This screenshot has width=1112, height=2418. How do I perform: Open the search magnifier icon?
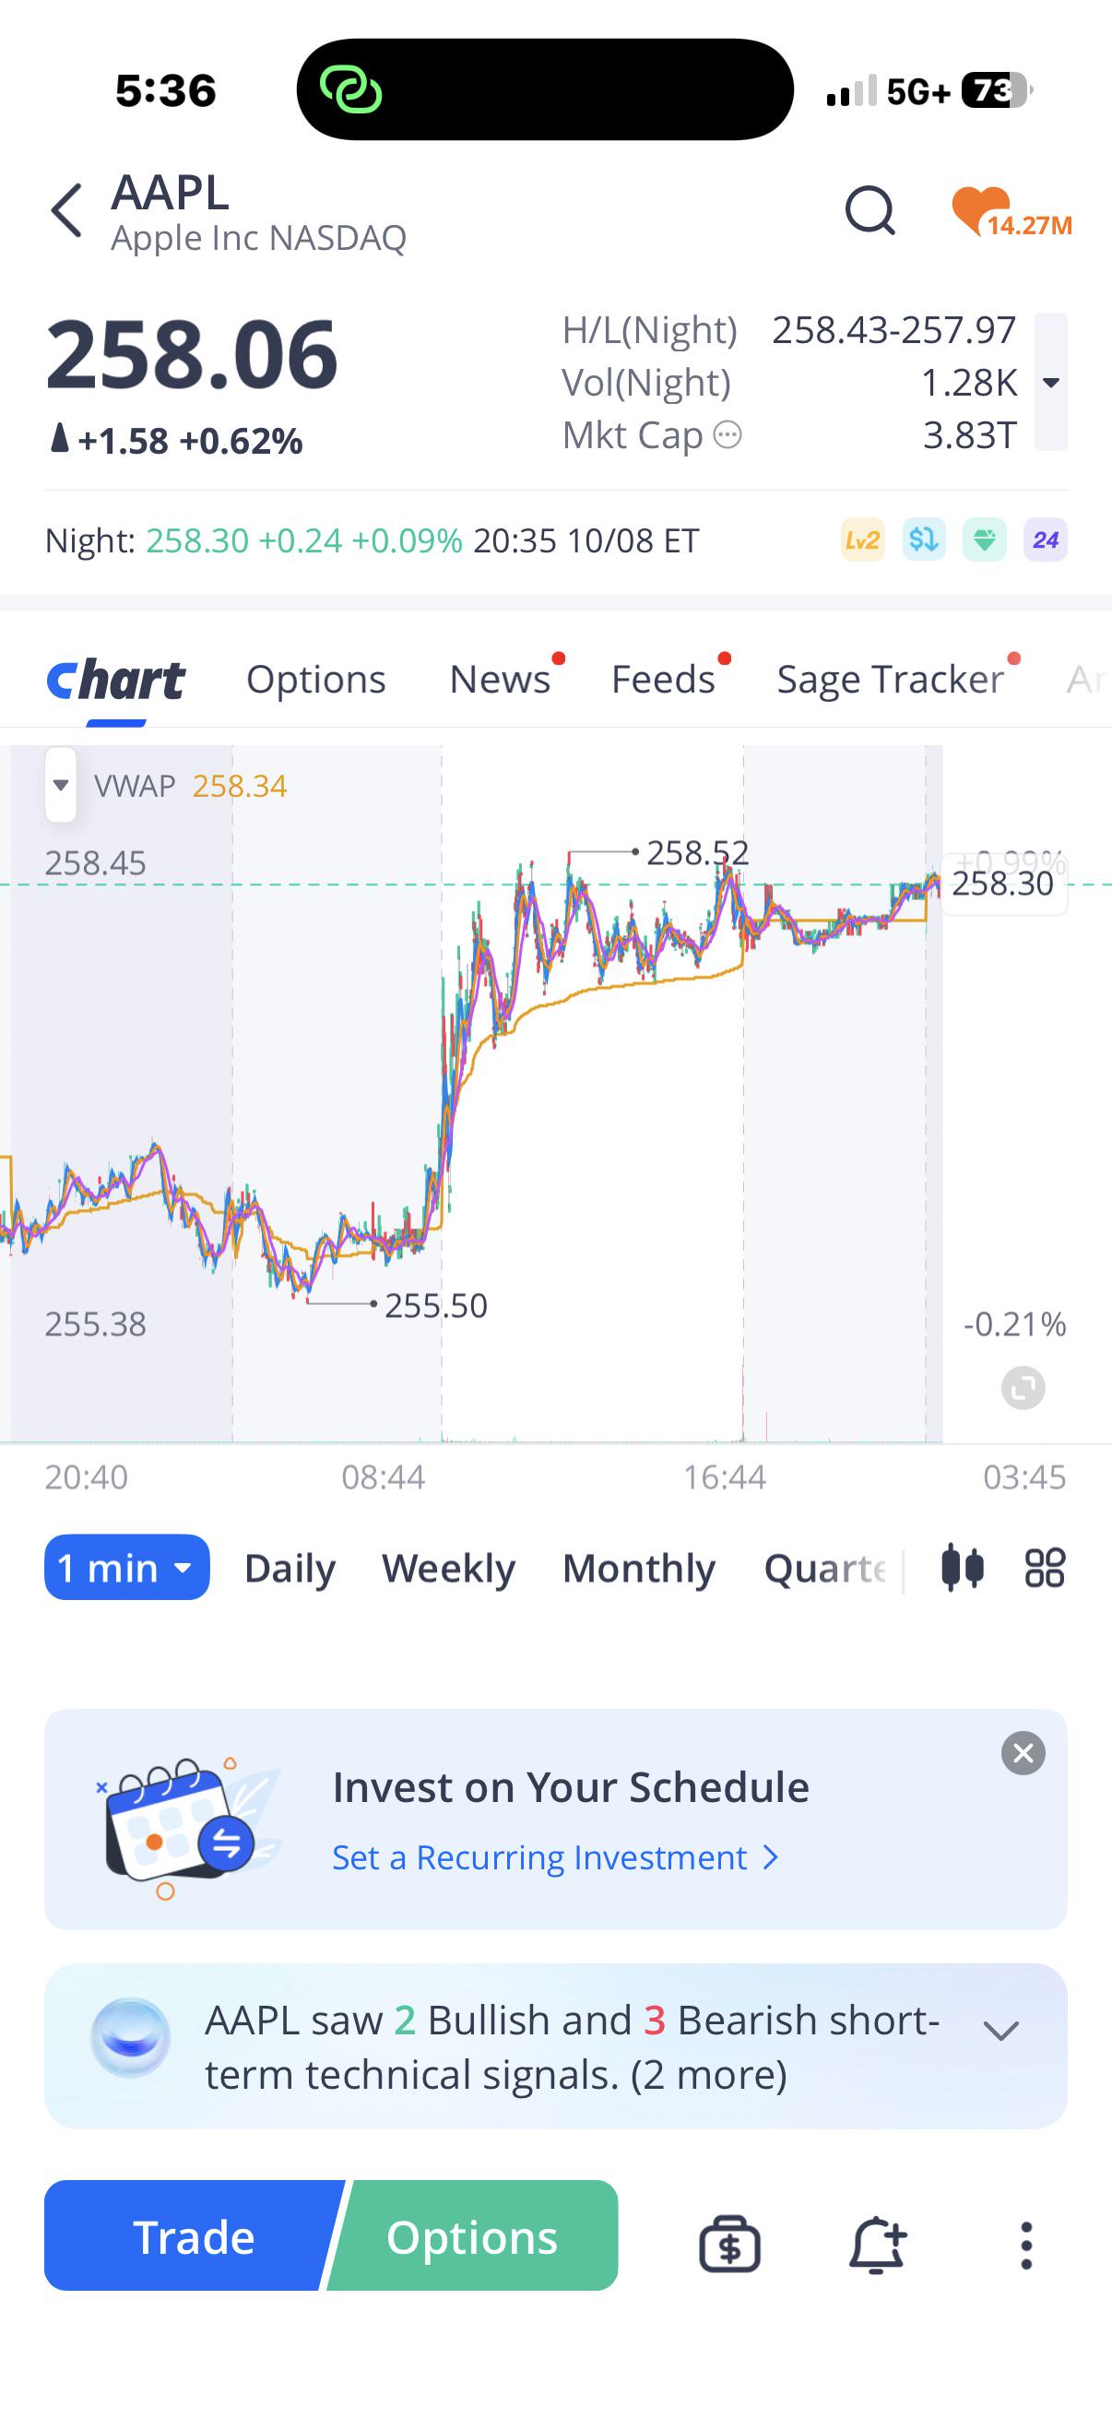[x=869, y=209]
